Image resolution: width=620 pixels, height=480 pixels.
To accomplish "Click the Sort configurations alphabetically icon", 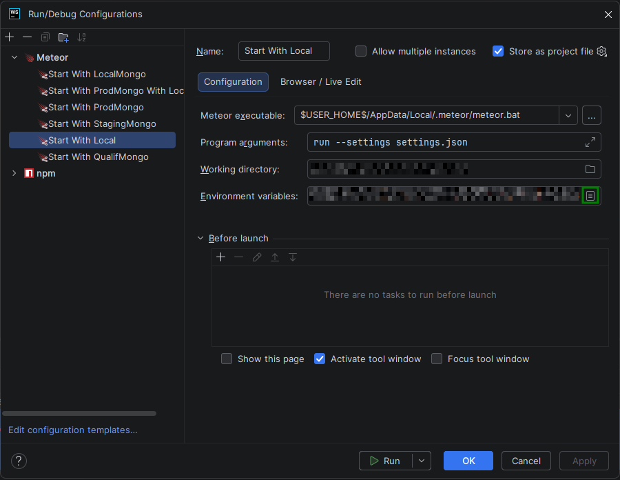I will point(82,37).
